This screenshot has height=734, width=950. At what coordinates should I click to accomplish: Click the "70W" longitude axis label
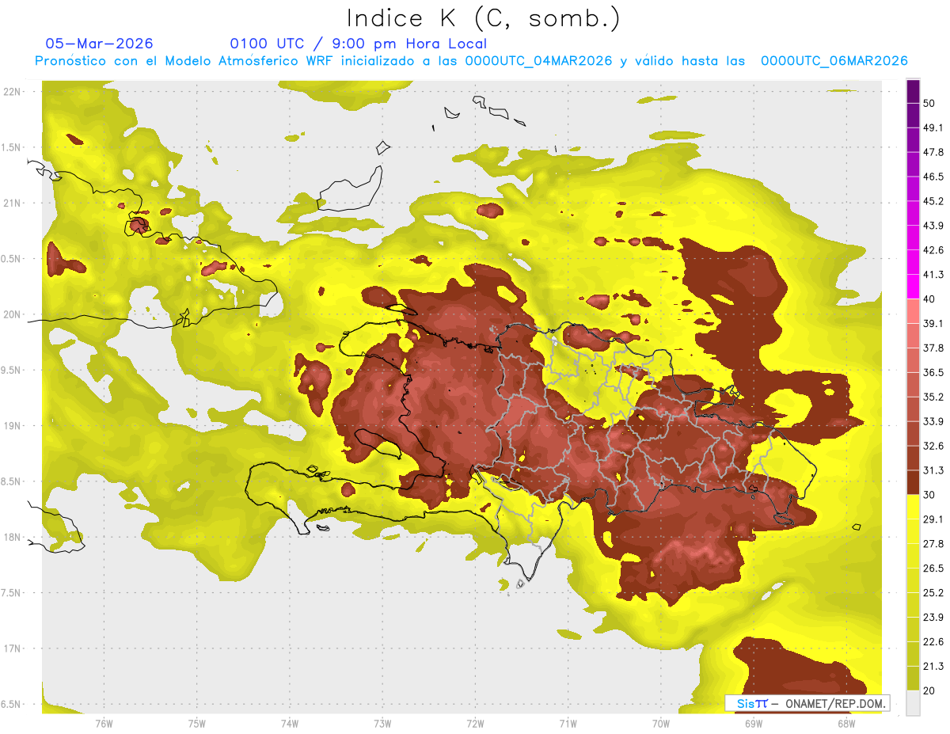[660, 723]
